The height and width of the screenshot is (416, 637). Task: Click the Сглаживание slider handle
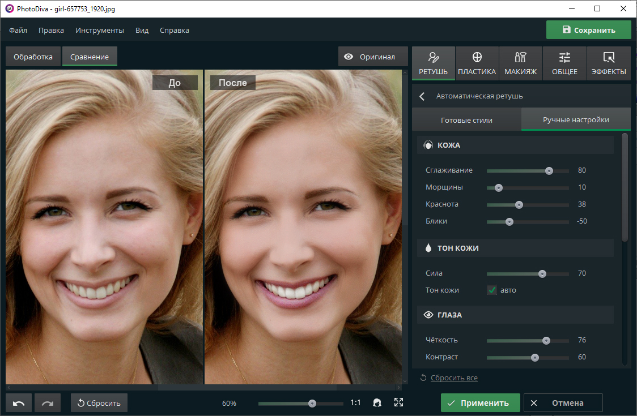click(x=549, y=171)
